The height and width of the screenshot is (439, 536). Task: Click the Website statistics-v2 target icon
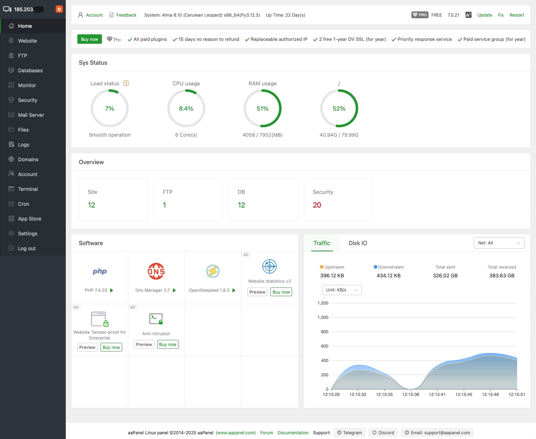pos(269,267)
